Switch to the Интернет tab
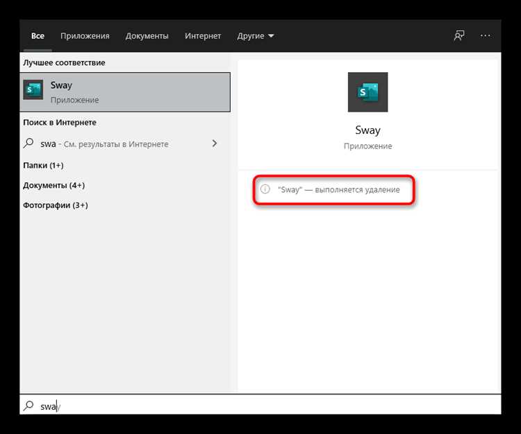This screenshot has width=521, height=434. point(203,36)
